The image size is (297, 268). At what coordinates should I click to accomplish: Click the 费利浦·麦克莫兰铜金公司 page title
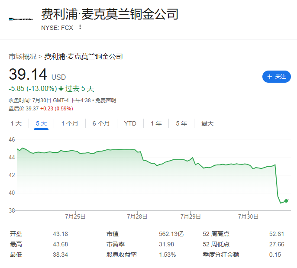[x=110, y=14]
